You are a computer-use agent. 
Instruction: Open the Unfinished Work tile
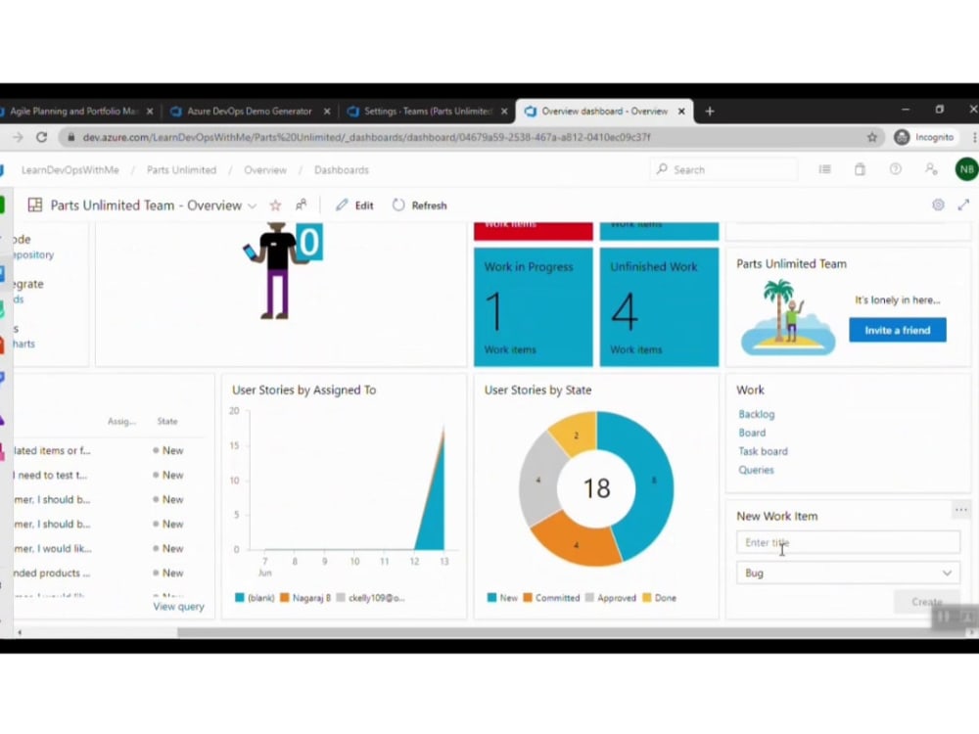659,306
